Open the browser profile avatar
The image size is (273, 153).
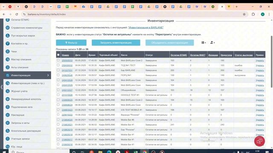pos(263,14)
